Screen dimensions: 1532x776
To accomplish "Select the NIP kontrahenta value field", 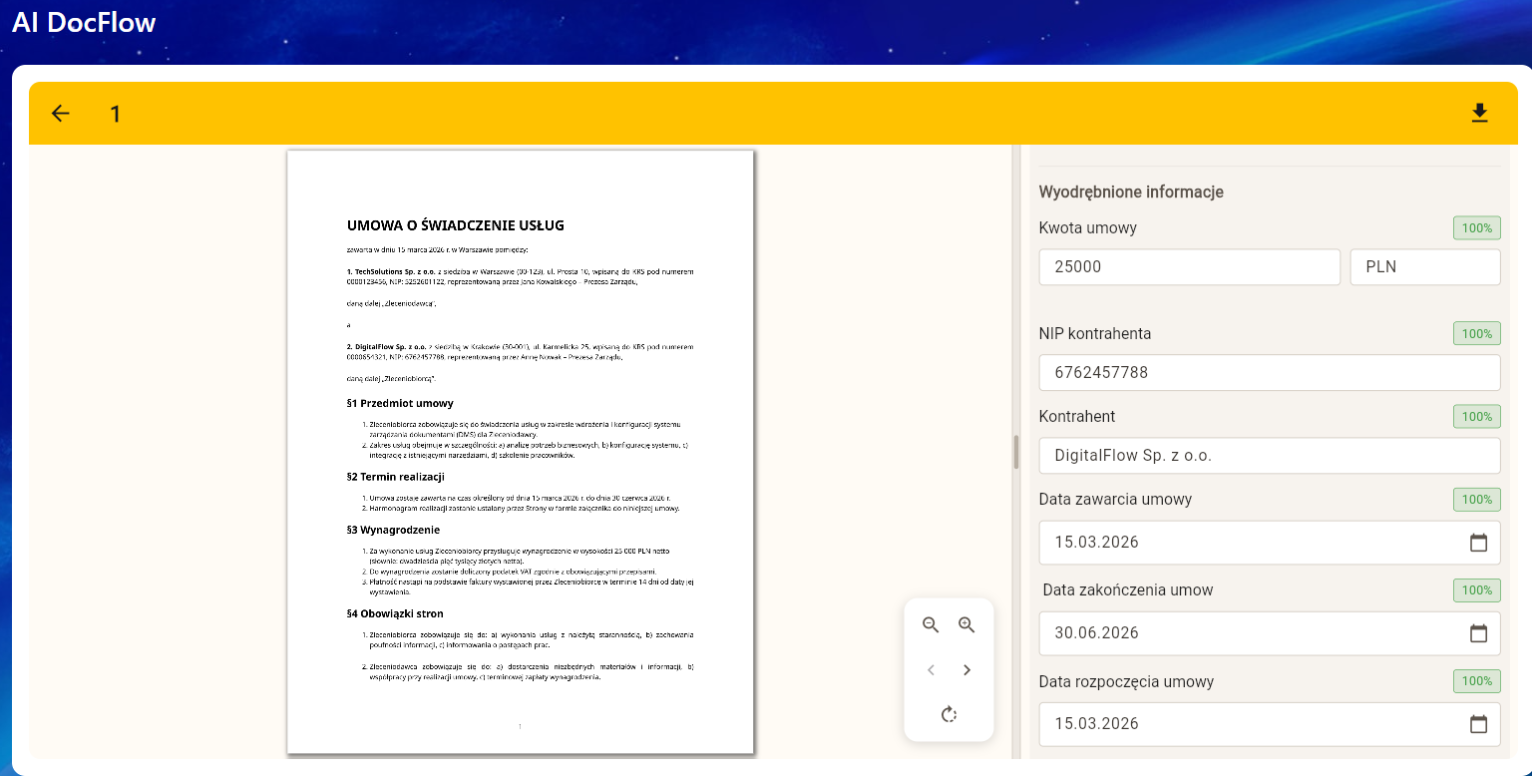I will point(1269,372).
